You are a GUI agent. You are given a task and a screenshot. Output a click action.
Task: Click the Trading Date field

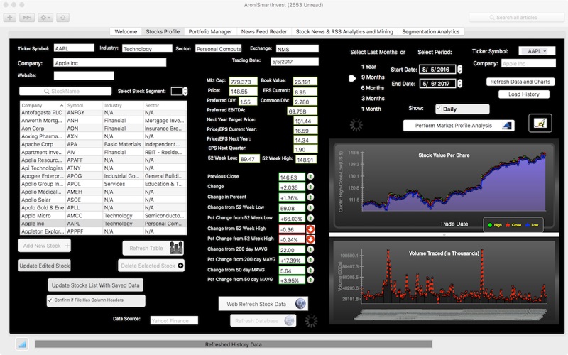(295, 62)
